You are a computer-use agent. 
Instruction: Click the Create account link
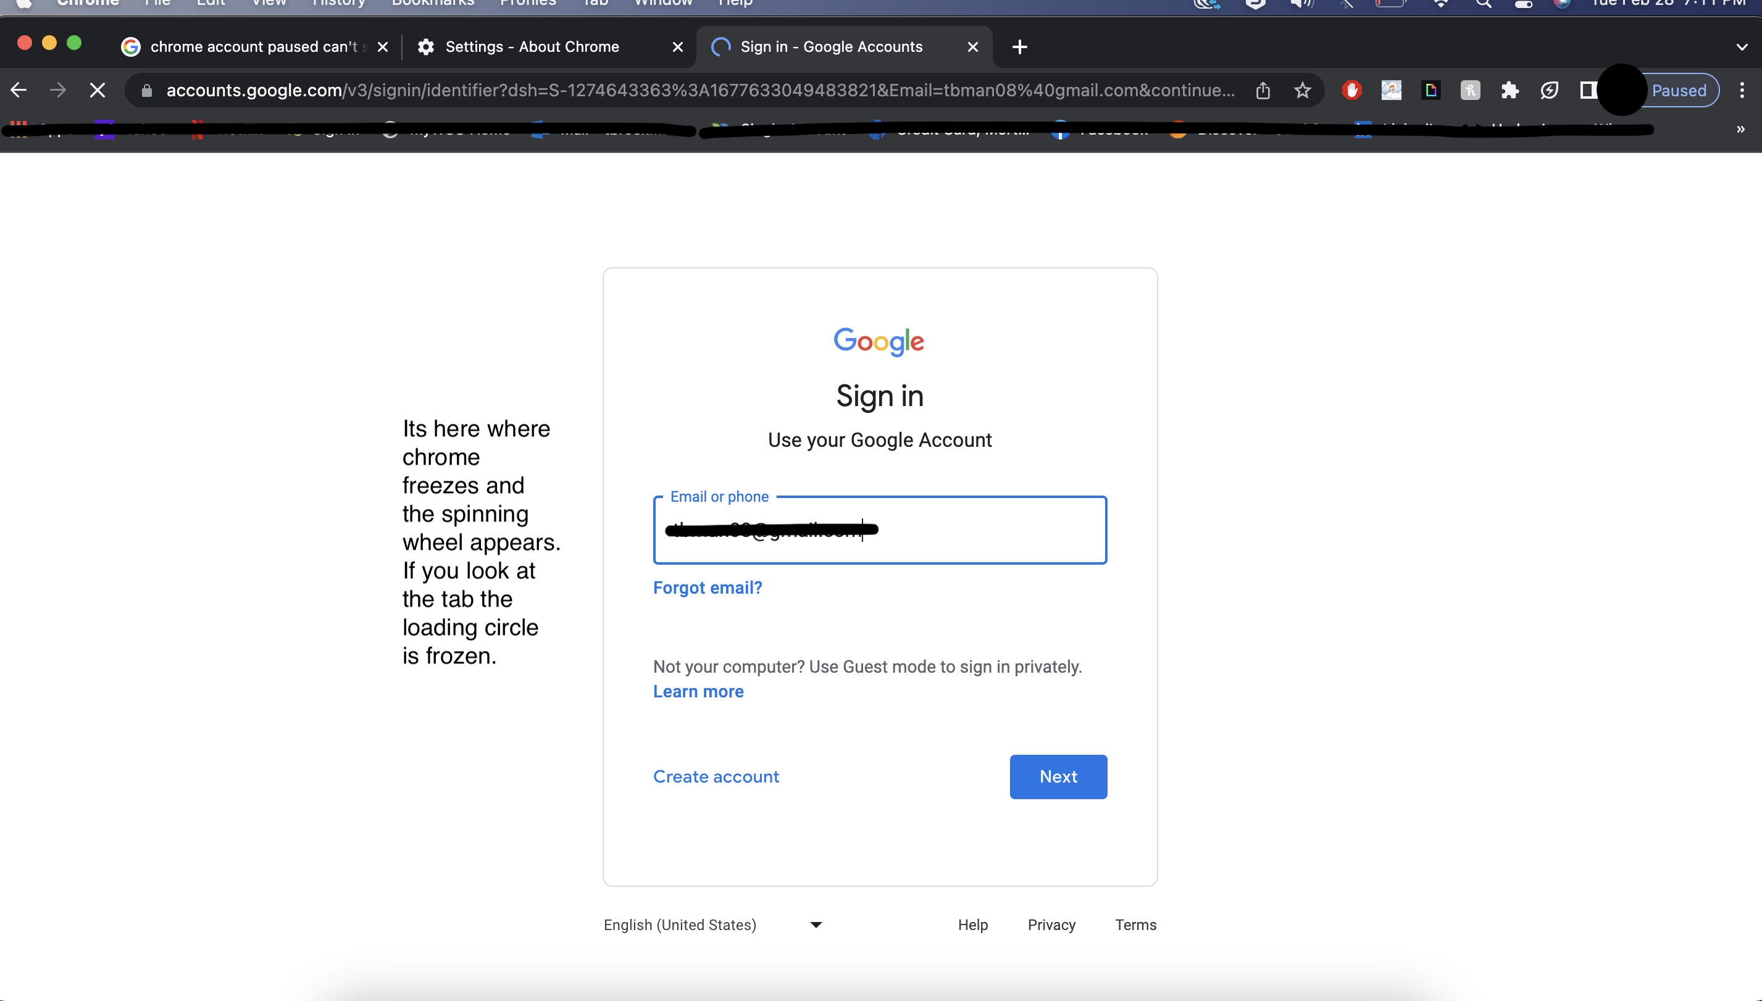pyautogui.click(x=716, y=776)
